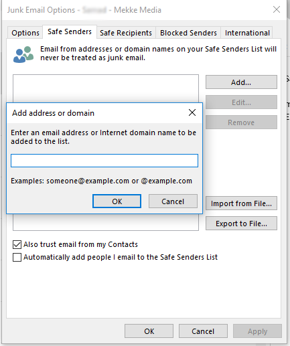The image size is (290, 346).
Task: Toggle Also trust email from my Contacts
Action: pos(17,244)
